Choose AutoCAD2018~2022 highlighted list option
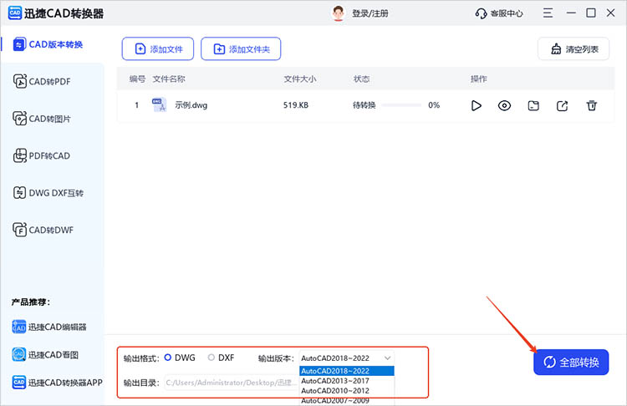The image size is (627, 406). (x=347, y=371)
